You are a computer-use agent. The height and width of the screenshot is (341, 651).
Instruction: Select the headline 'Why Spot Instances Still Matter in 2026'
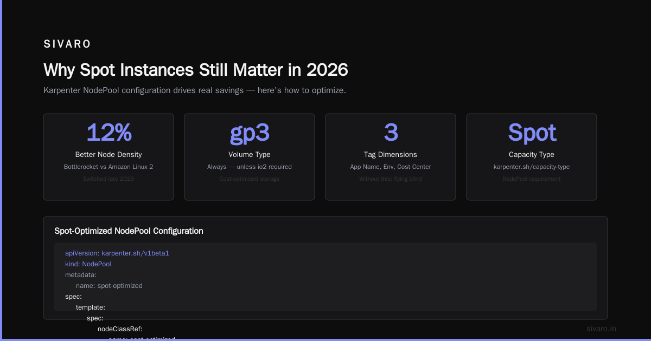(195, 70)
